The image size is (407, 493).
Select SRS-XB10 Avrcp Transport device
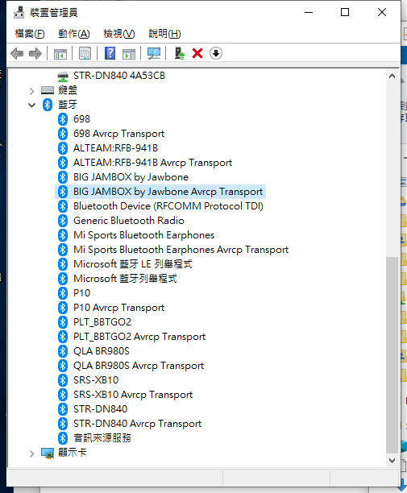pyautogui.click(x=133, y=395)
